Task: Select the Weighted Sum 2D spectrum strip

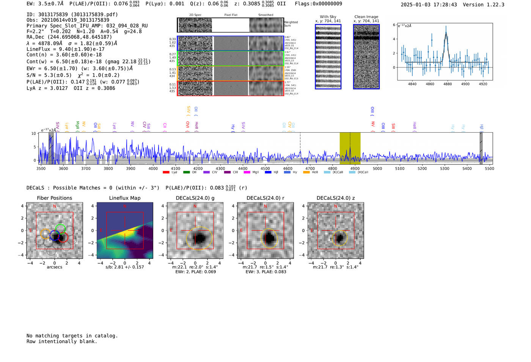Action: tap(231, 25)
